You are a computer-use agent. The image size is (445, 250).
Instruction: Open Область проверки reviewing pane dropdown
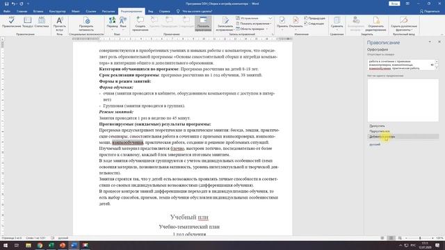tap(252, 29)
